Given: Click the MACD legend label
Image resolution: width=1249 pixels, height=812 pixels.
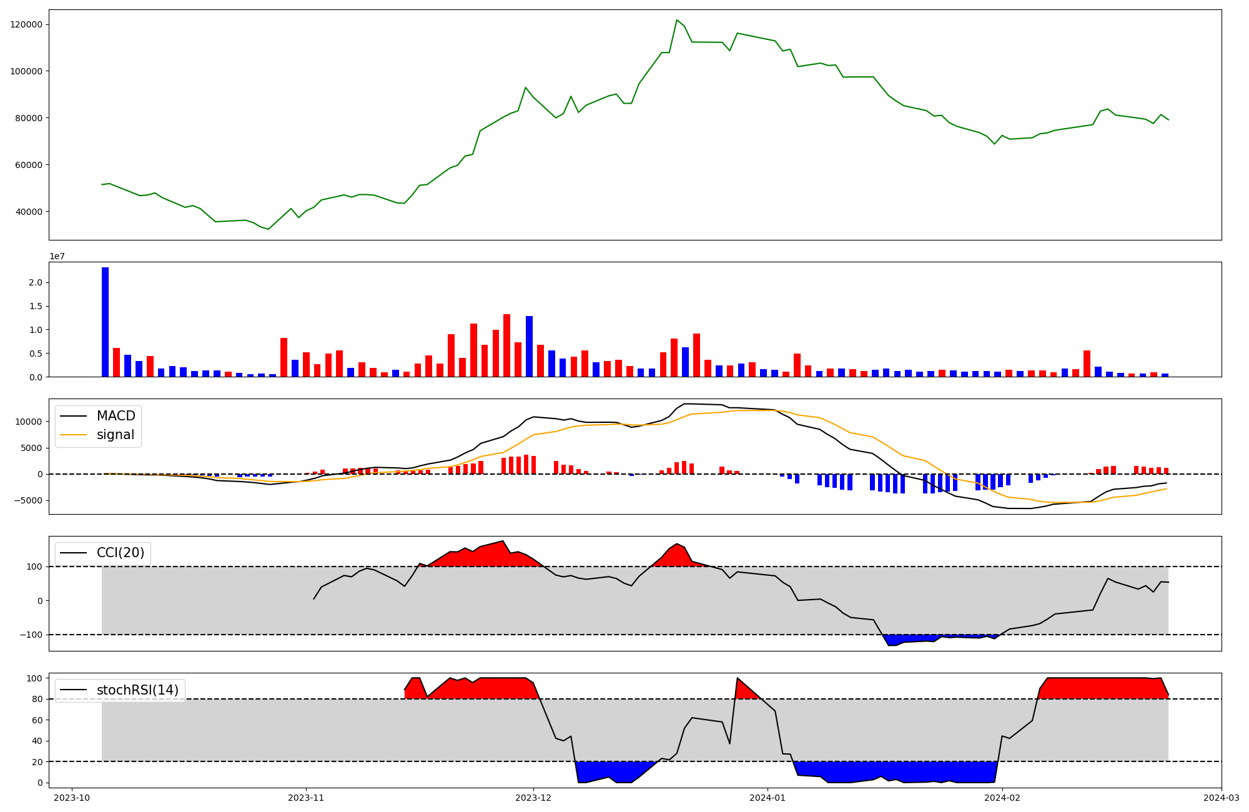Looking at the screenshot, I should (116, 416).
